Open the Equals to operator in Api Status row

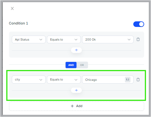click(64, 40)
